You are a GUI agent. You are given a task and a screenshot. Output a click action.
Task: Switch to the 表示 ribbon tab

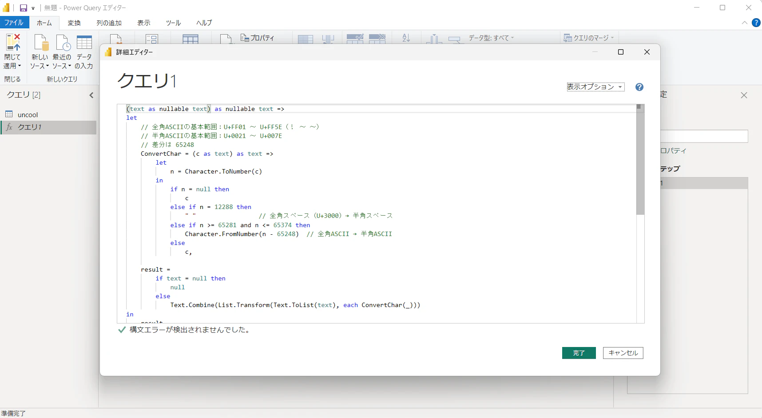pyautogui.click(x=144, y=23)
